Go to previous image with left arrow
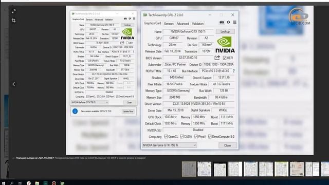Image resolution: width=329 pixels, height=185 pixels. coord(14,84)
